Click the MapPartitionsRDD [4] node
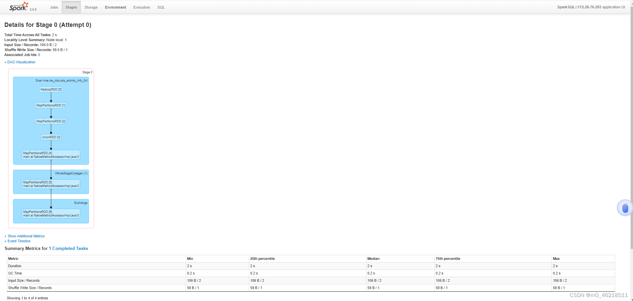 (x=51, y=155)
